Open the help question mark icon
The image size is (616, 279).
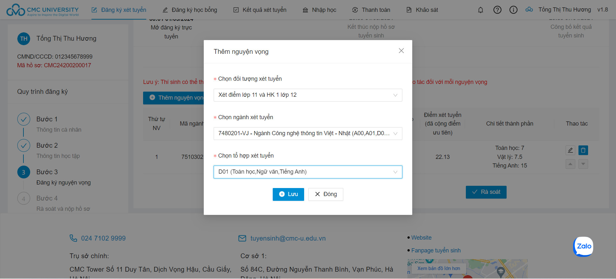tap(497, 10)
